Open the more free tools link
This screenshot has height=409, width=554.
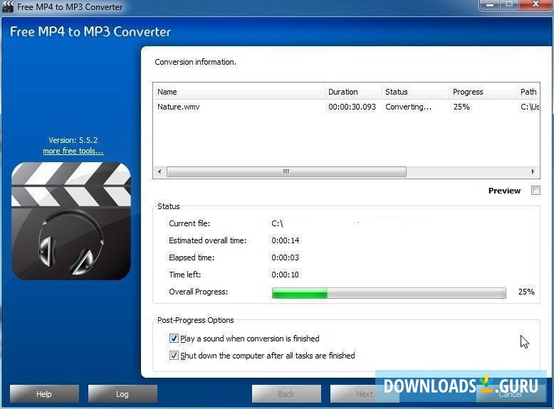coord(73,151)
